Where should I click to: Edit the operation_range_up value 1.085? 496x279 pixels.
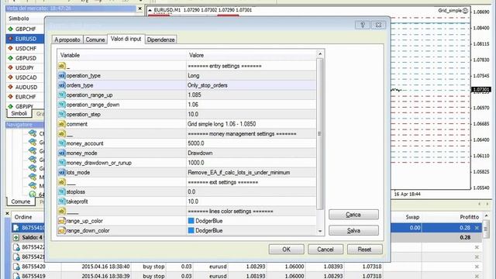(x=251, y=95)
